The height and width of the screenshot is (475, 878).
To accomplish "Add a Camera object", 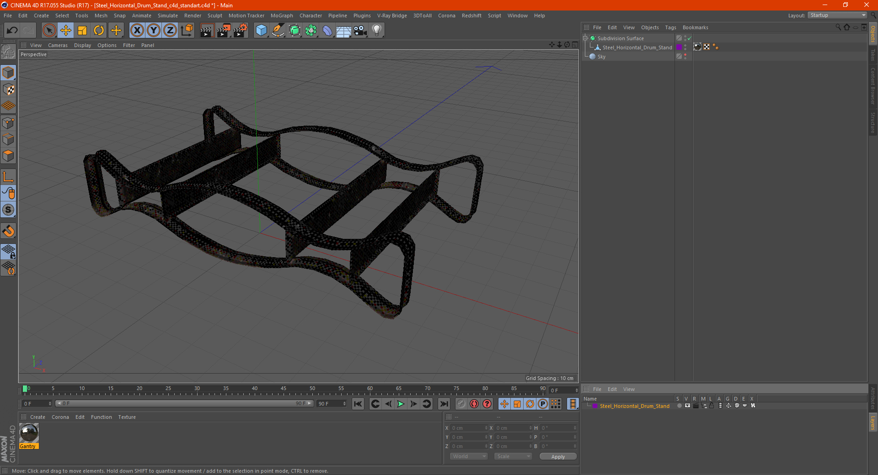I will pyautogui.click(x=360, y=31).
